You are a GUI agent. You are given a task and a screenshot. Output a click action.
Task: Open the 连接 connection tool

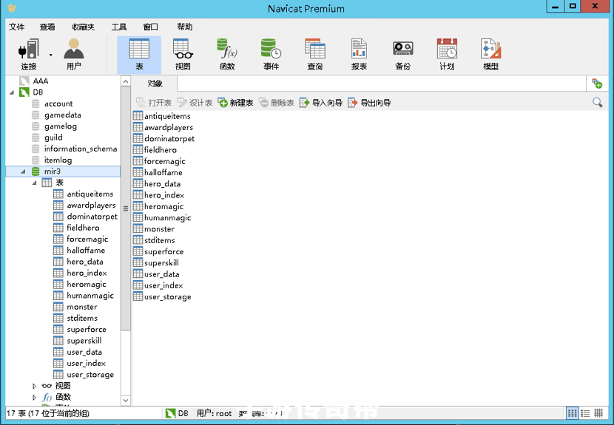[x=29, y=55]
